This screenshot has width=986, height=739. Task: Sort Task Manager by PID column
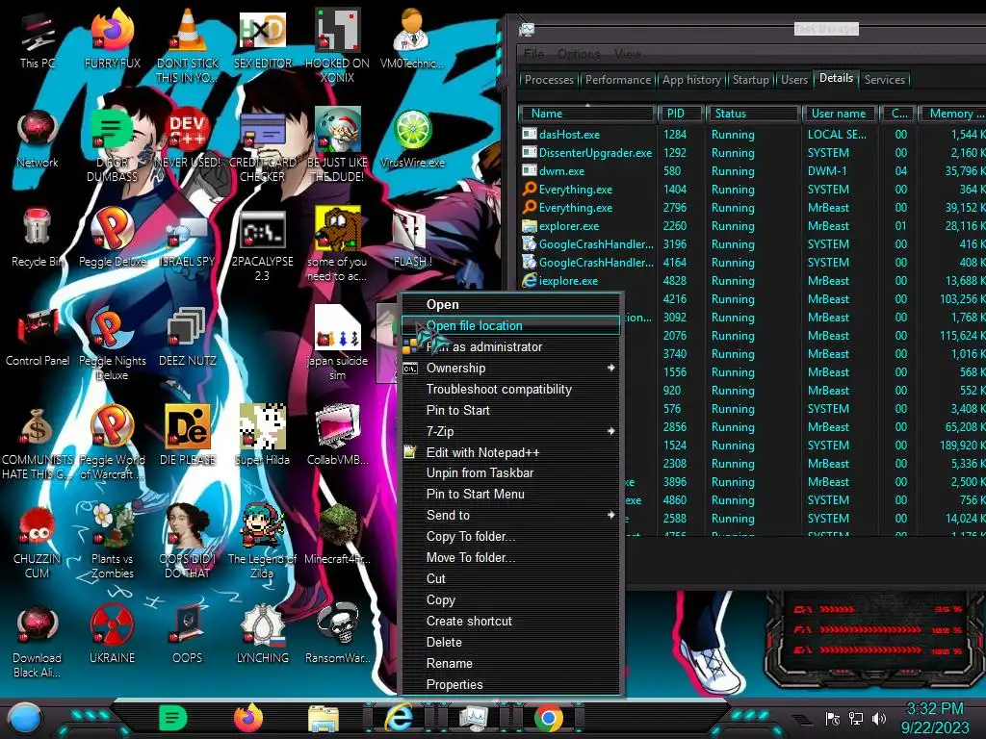681,114
